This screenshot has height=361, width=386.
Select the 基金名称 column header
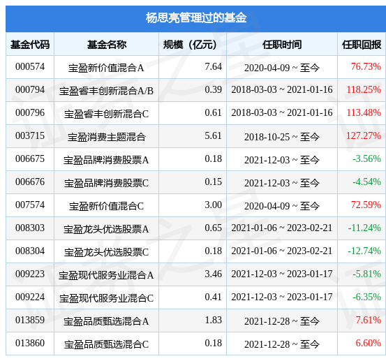[107, 45]
